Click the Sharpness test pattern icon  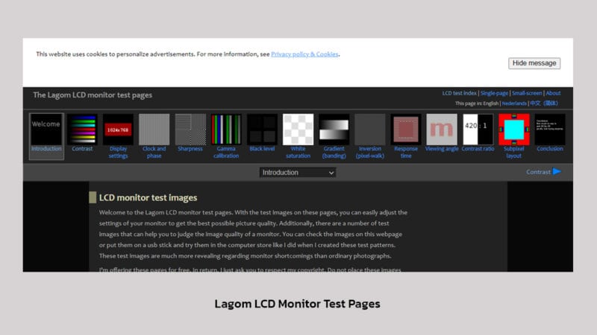[x=190, y=129]
